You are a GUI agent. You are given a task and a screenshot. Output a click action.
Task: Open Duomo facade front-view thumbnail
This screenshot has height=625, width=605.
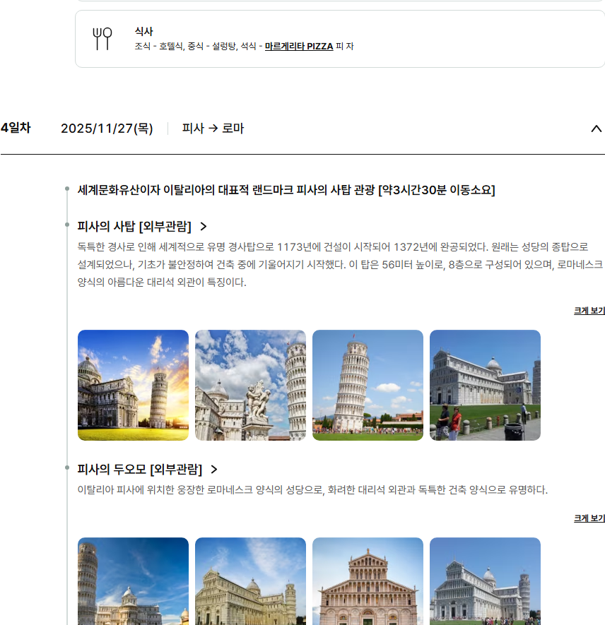click(x=368, y=581)
